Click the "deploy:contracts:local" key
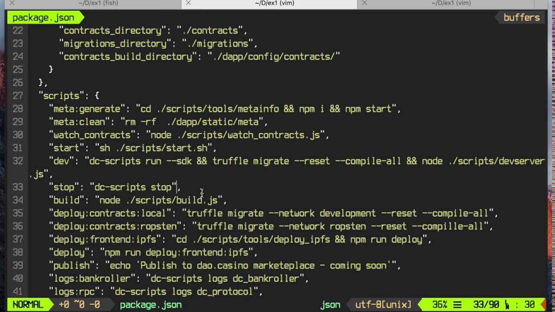Image resolution: width=555 pixels, height=312 pixels. [x=110, y=214]
